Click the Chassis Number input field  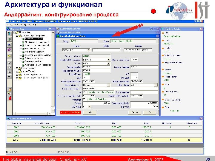pyautogui.click(x=144, y=67)
